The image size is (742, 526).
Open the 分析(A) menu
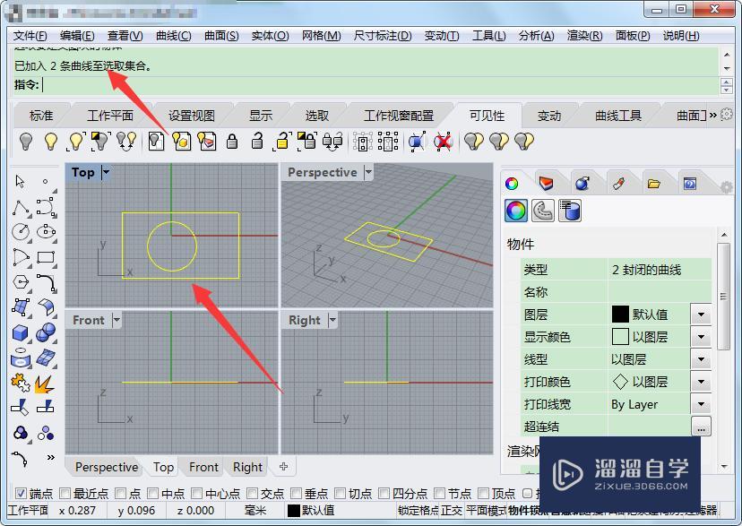pyautogui.click(x=536, y=36)
